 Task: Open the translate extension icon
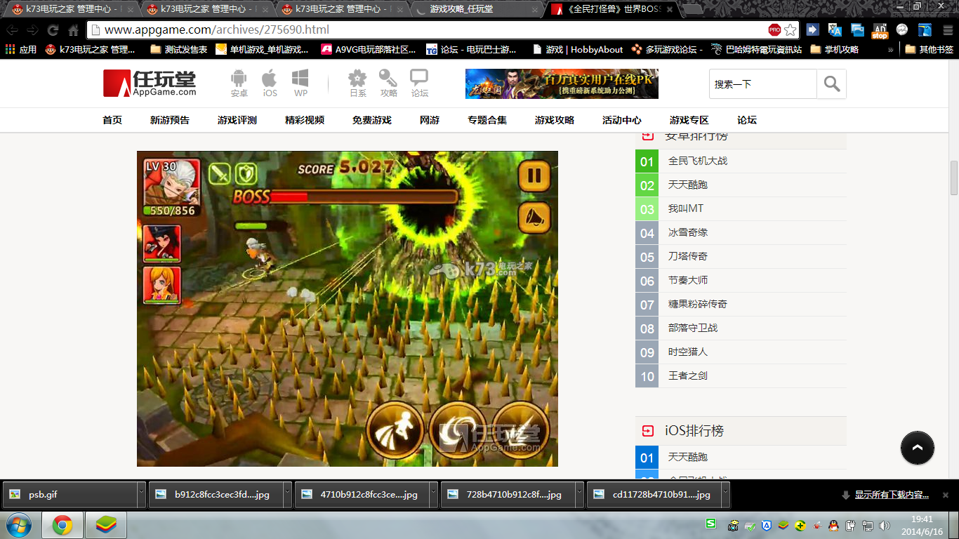(x=835, y=29)
